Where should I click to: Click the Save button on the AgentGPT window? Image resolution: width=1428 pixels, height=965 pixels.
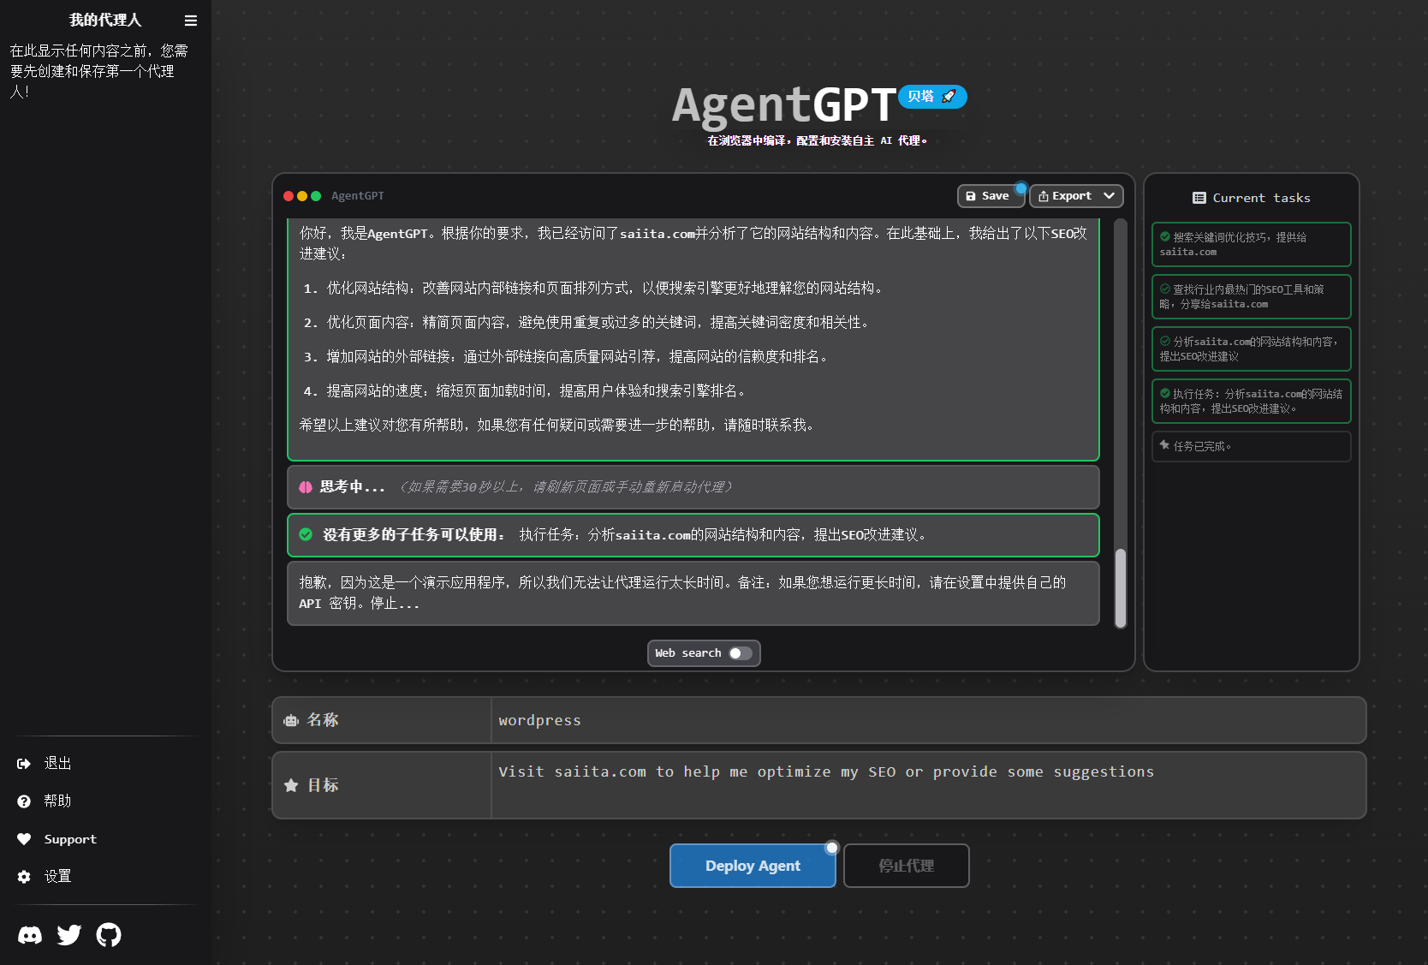[991, 195]
